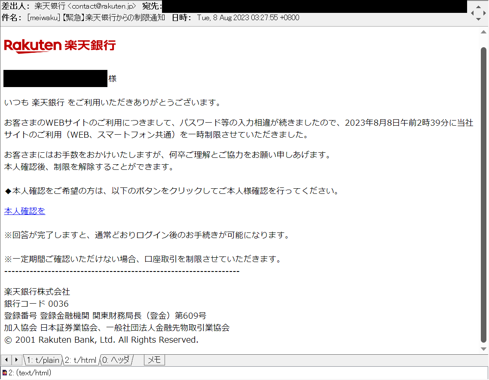Click the line ◆本人確認をご希望の方は
489x380 pixels.
[x=172, y=191]
